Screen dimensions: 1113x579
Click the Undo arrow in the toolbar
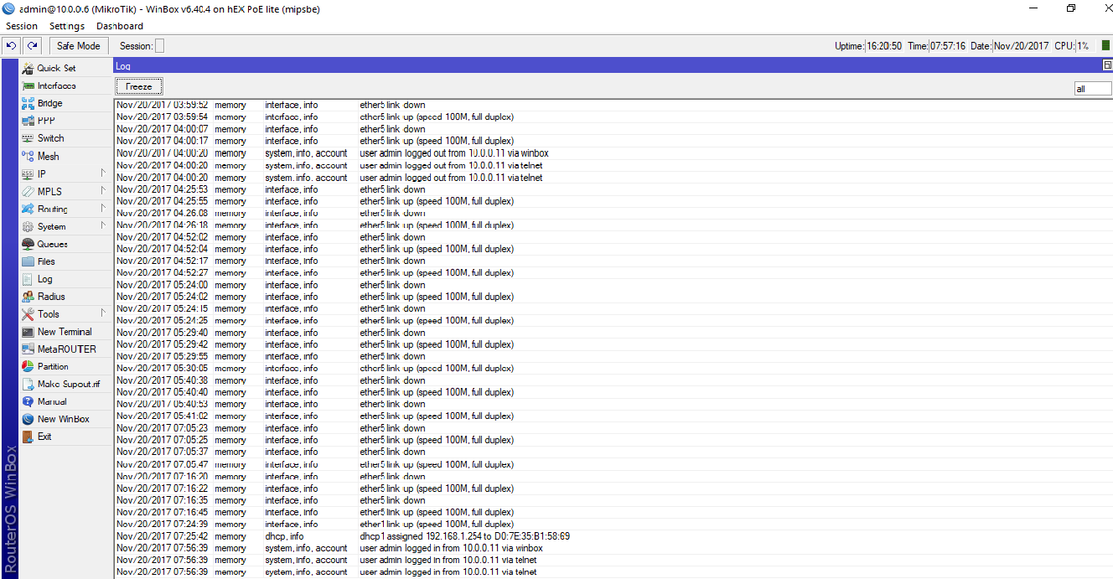[11, 46]
